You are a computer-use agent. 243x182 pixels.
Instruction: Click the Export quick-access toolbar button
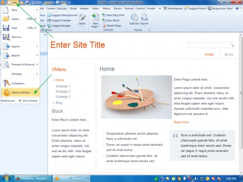63,3
